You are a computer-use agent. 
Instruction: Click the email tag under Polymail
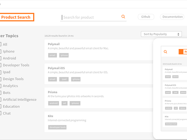[x=53, y=55]
